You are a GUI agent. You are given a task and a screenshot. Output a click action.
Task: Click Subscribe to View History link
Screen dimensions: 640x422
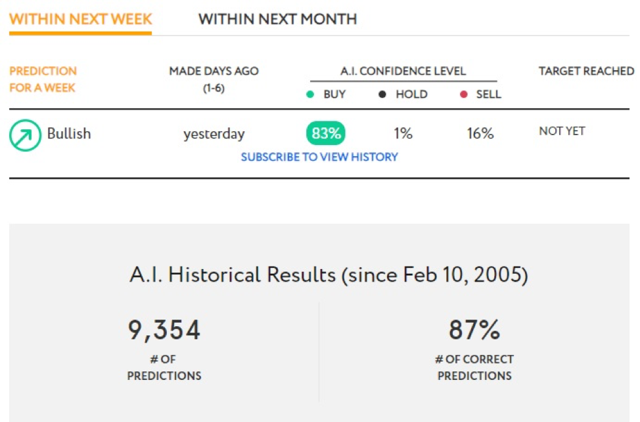pyautogui.click(x=319, y=157)
